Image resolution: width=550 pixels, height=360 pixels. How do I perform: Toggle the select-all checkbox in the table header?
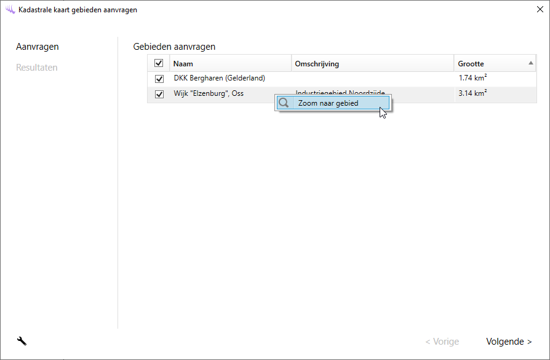click(159, 63)
